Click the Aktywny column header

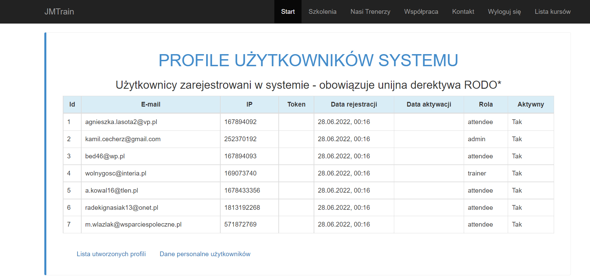(531, 104)
